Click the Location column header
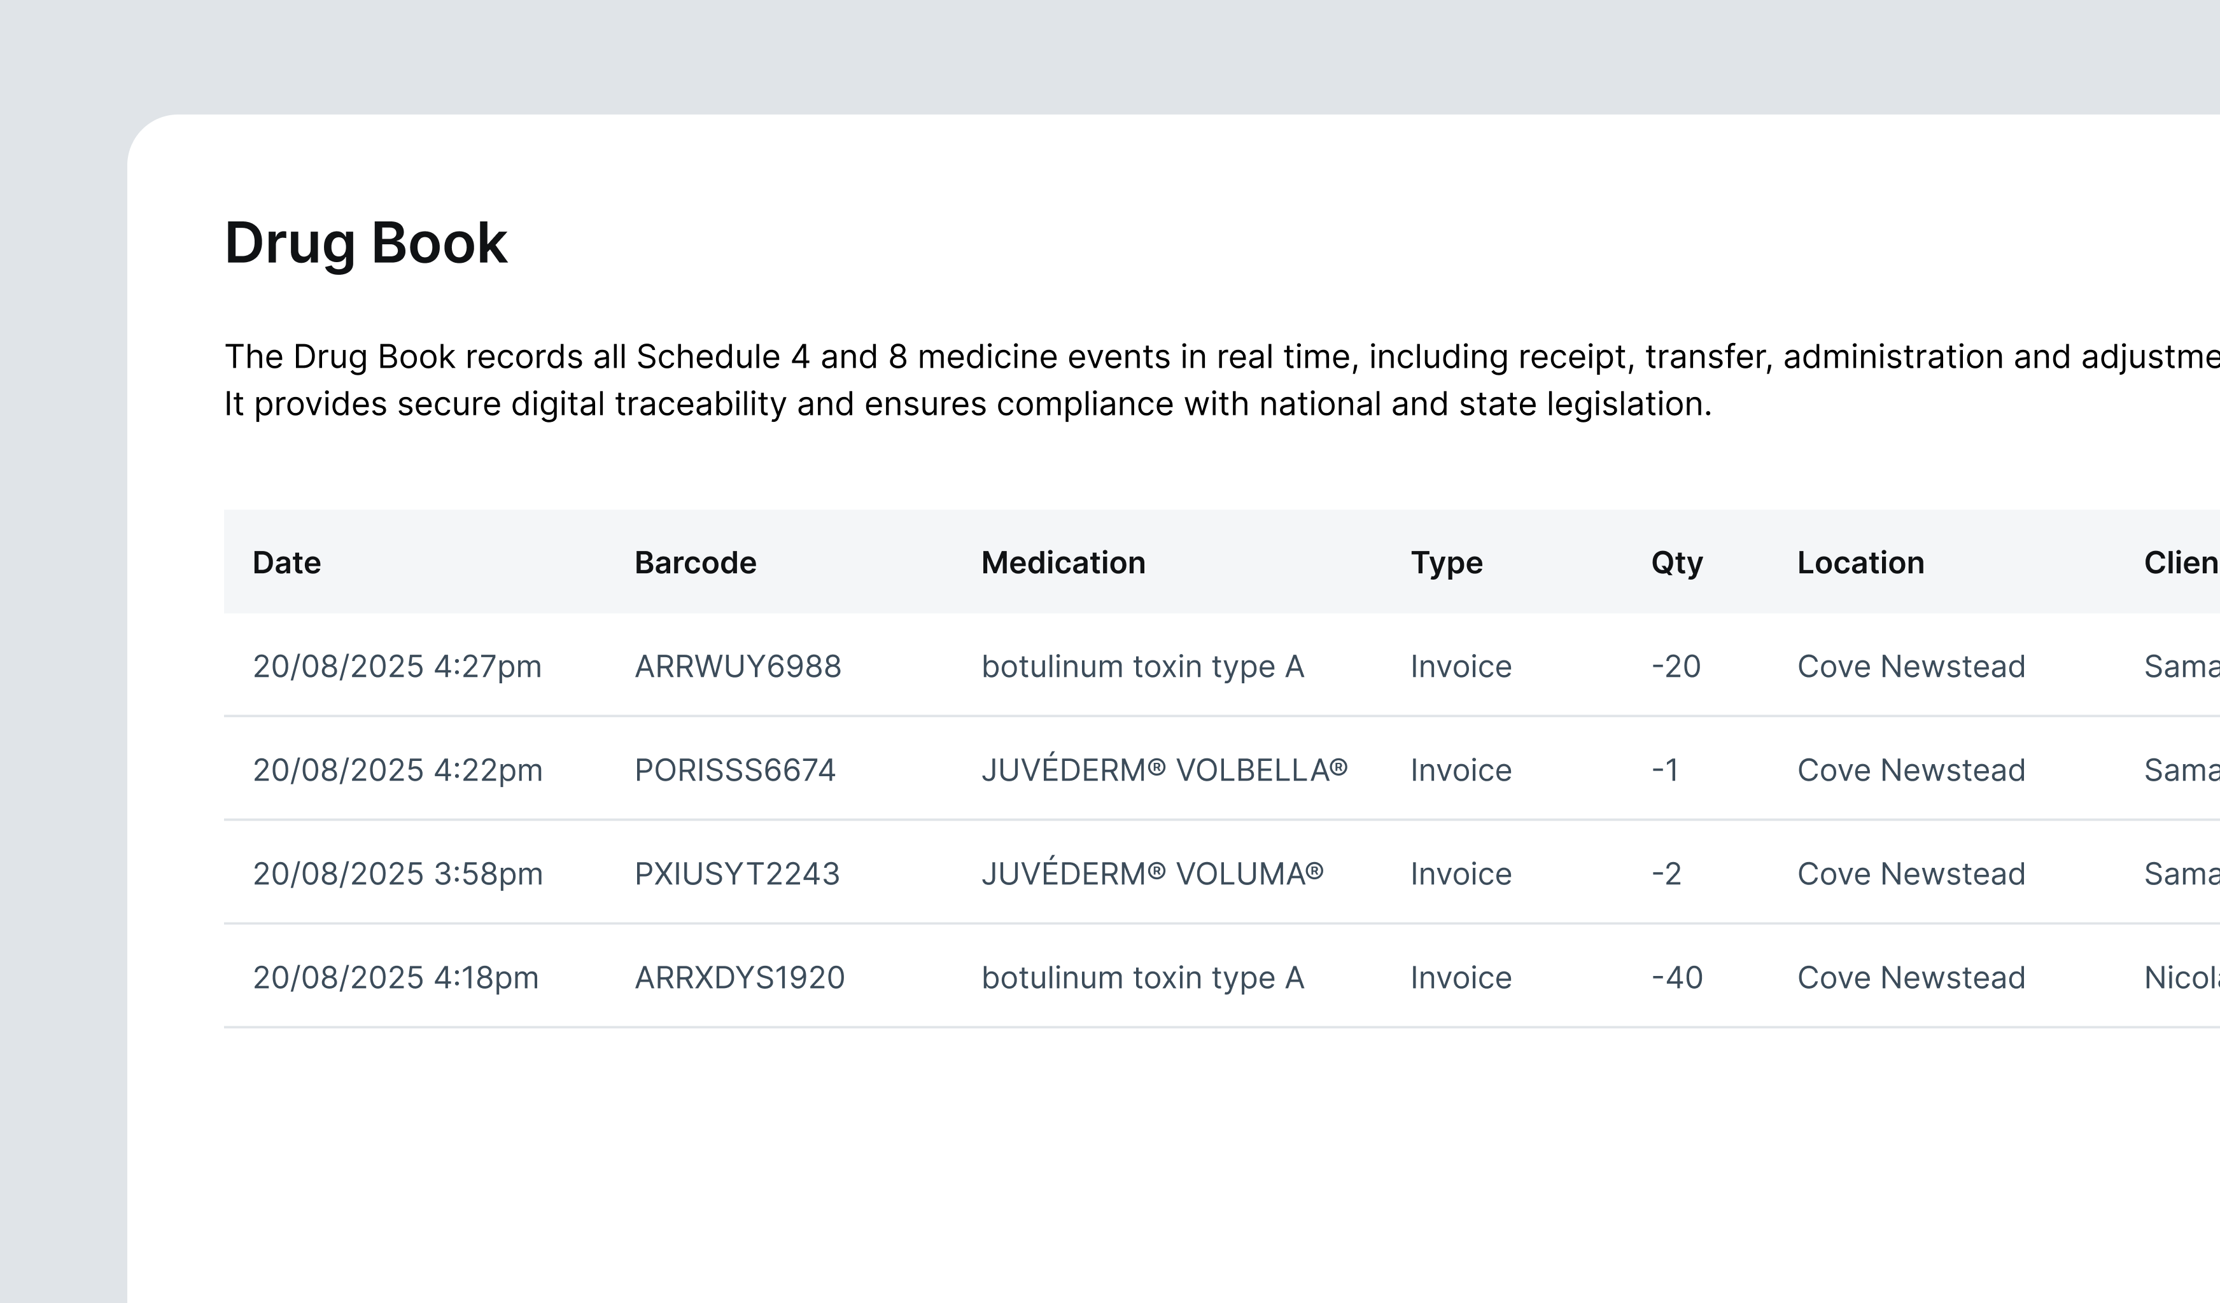This screenshot has height=1303, width=2220. (1860, 562)
